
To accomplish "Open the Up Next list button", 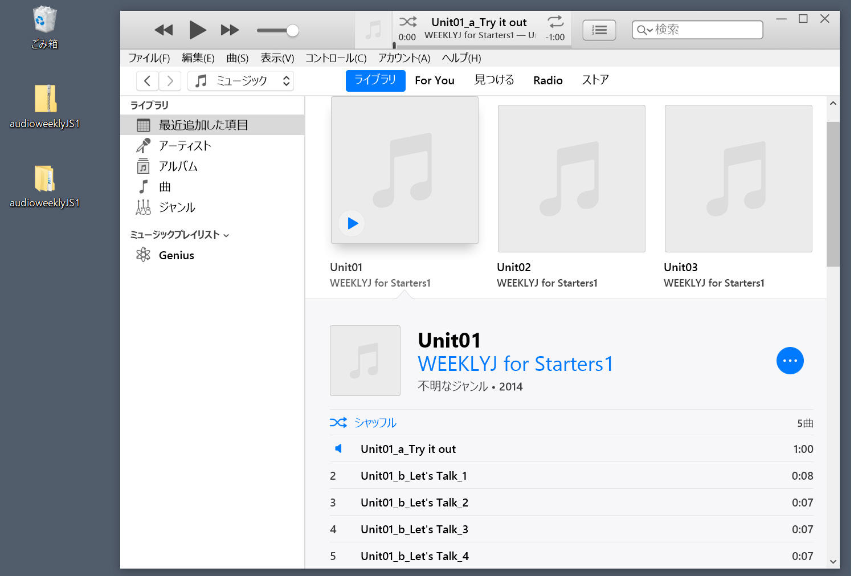I will [x=599, y=30].
